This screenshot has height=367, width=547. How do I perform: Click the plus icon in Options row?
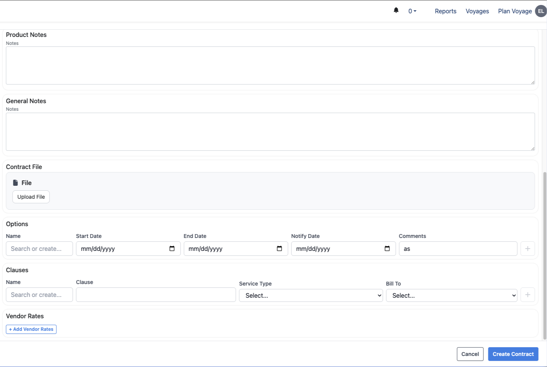click(x=528, y=249)
